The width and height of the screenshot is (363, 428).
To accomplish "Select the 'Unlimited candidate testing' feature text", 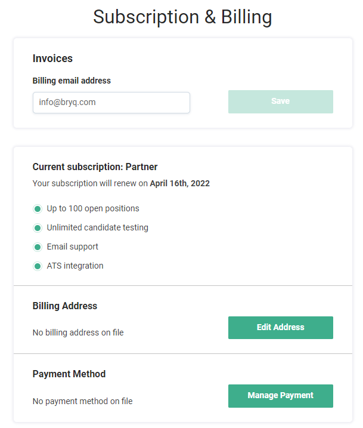I will [98, 228].
